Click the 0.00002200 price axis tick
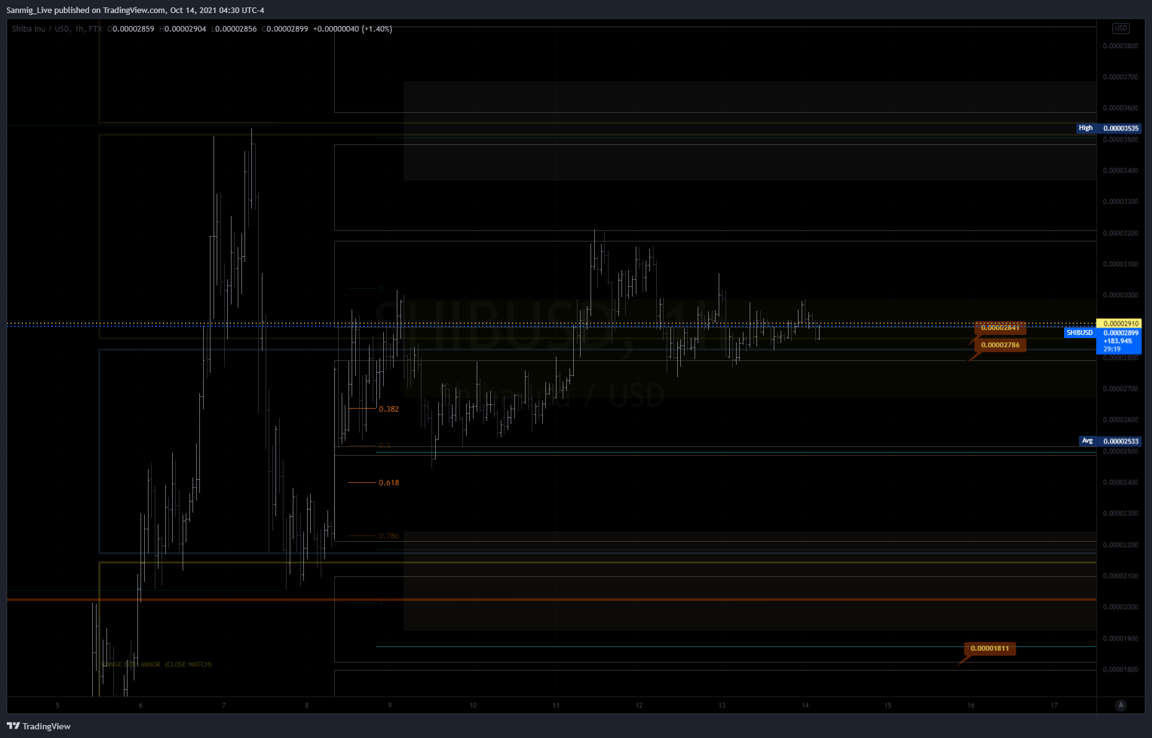 [1120, 545]
